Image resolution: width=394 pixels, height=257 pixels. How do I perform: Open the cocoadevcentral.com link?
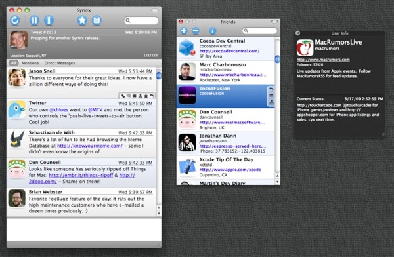coord(229,51)
